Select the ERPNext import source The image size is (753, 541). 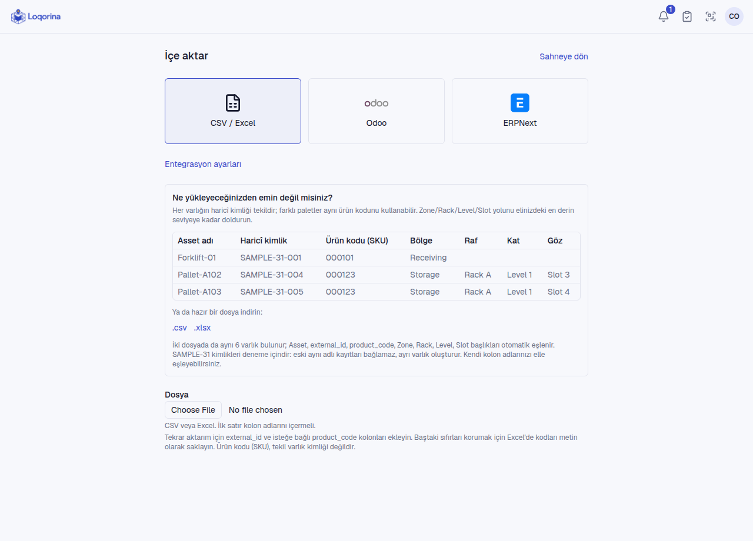pyautogui.click(x=520, y=111)
